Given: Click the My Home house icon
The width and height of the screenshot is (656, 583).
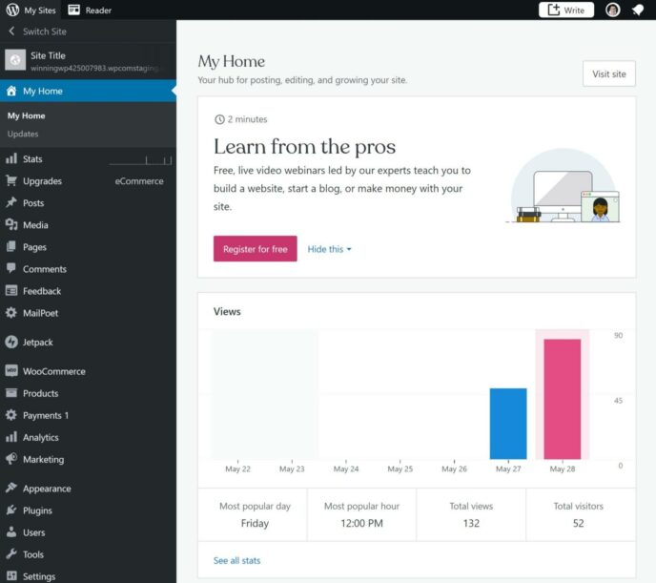Looking at the screenshot, I should (11, 91).
